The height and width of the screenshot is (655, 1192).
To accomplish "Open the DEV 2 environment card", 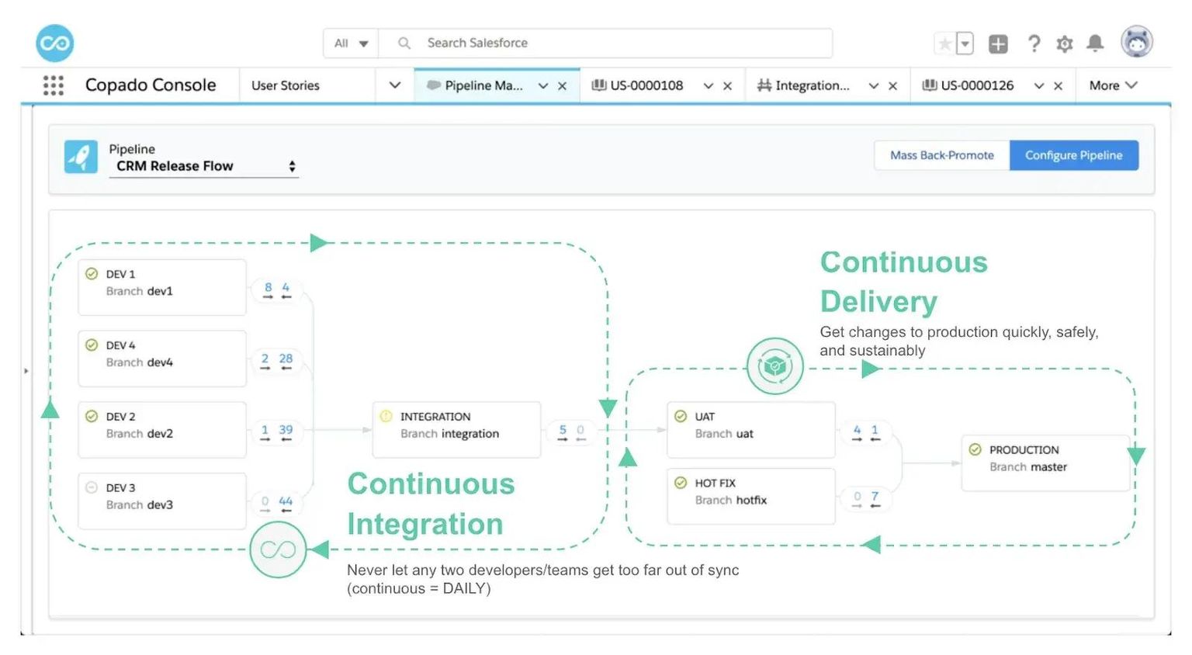I will pos(162,430).
